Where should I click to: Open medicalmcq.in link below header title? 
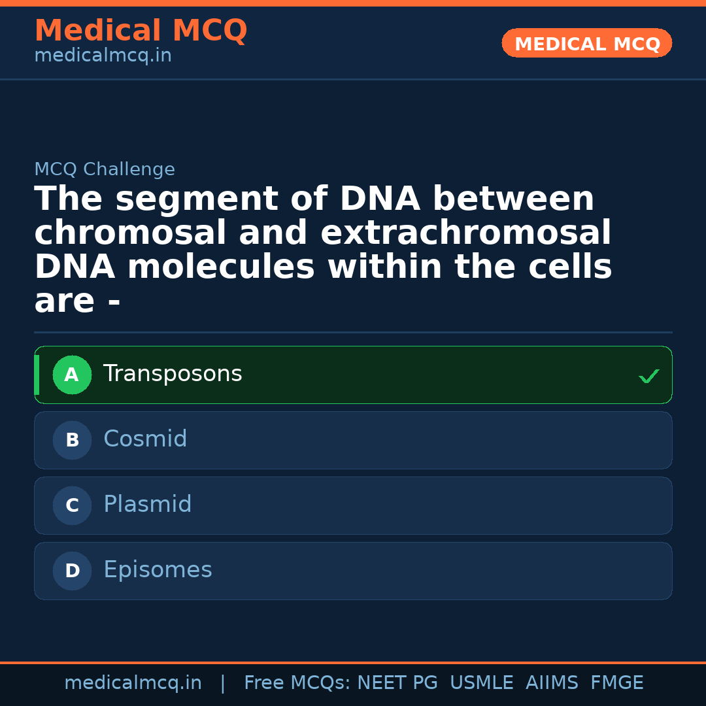103,56
